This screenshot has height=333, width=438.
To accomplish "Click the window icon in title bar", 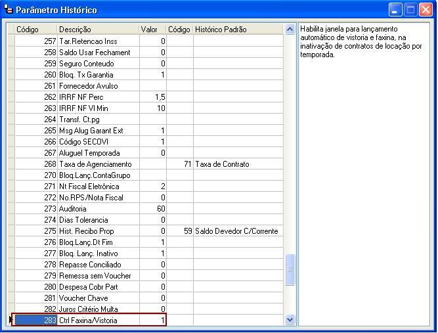I will point(8,10).
